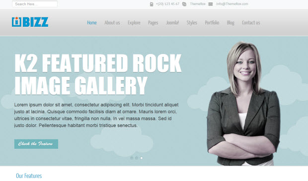Open the Home menu item

(92, 22)
